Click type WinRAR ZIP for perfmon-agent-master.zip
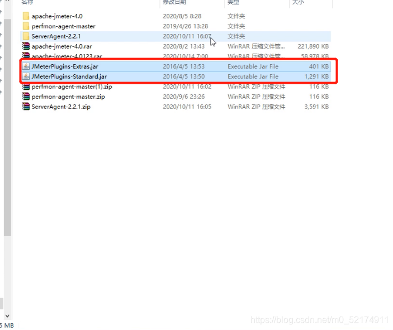 257,97
